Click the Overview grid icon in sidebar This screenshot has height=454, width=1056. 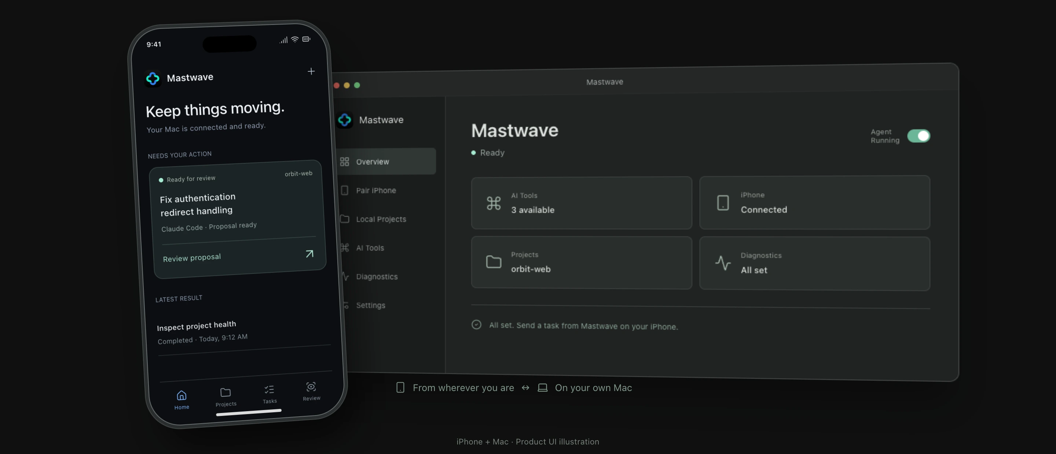pyautogui.click(x=344, y=162)
